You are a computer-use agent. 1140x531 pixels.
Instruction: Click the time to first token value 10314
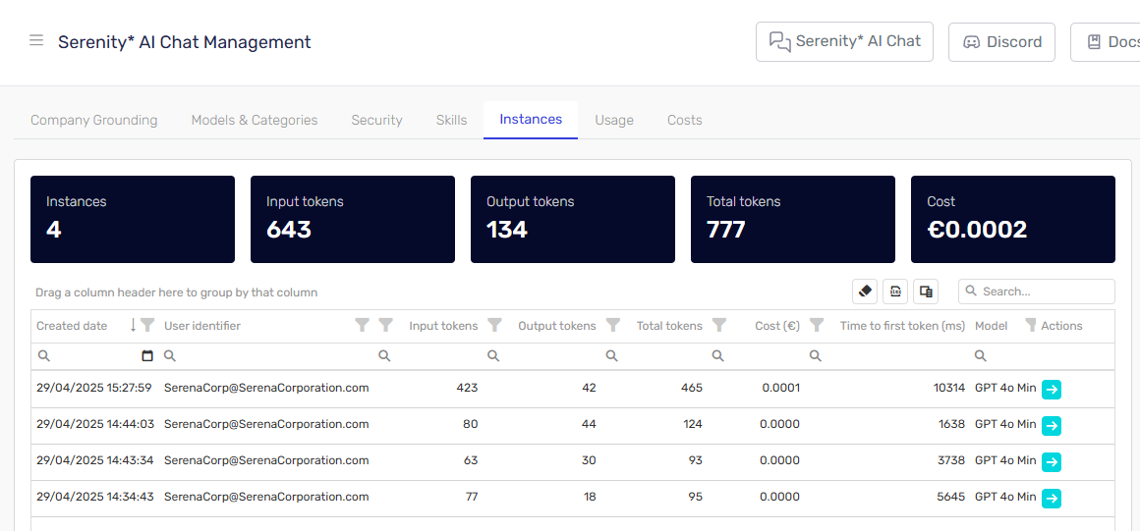948,388
